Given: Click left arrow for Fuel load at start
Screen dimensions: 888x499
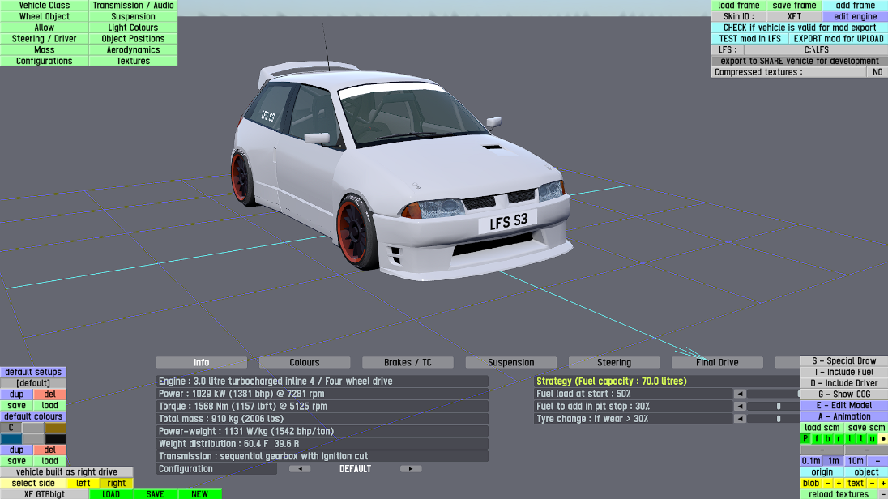Looking at the screenshot, I should (x=740, y=394).
